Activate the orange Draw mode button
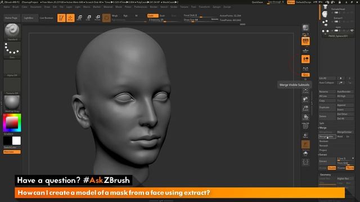This screenshot has height=202, width=360. coord(70,18)
